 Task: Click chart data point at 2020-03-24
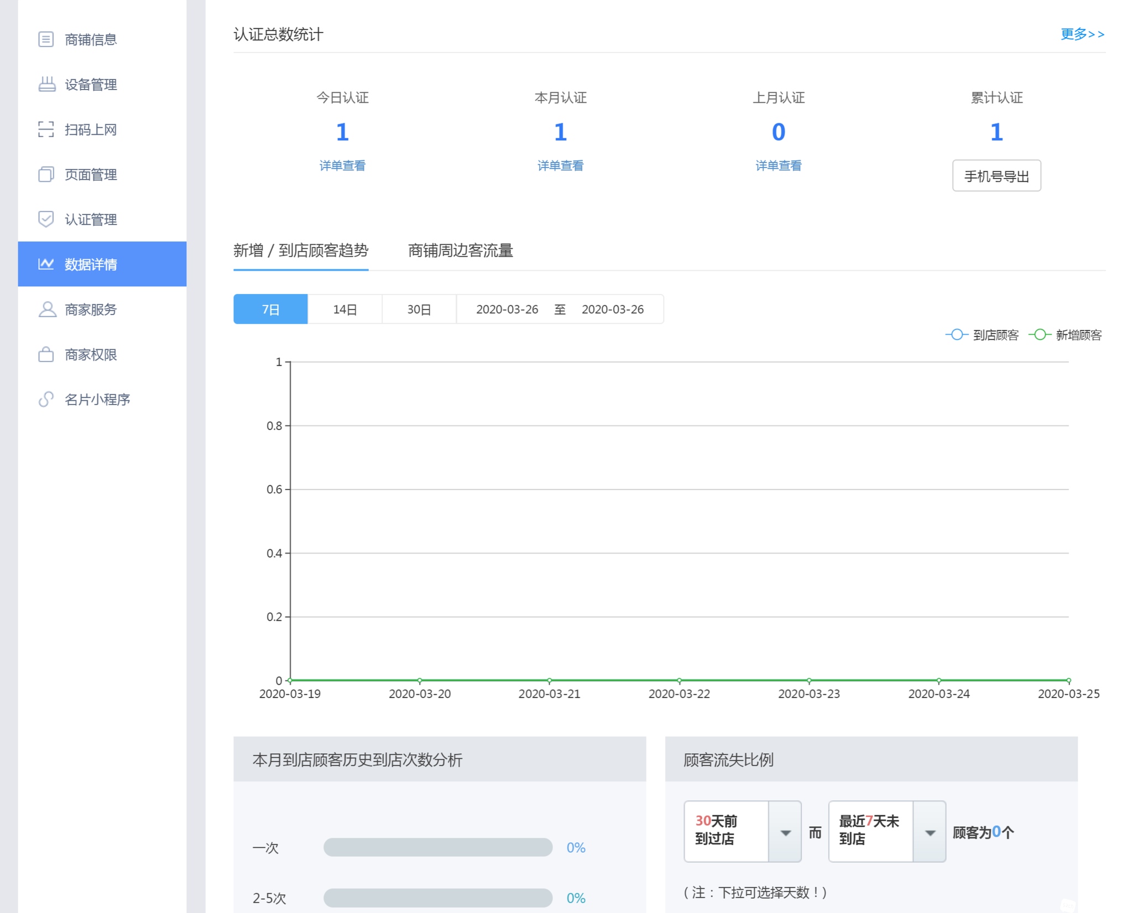(x=939, y=680)
